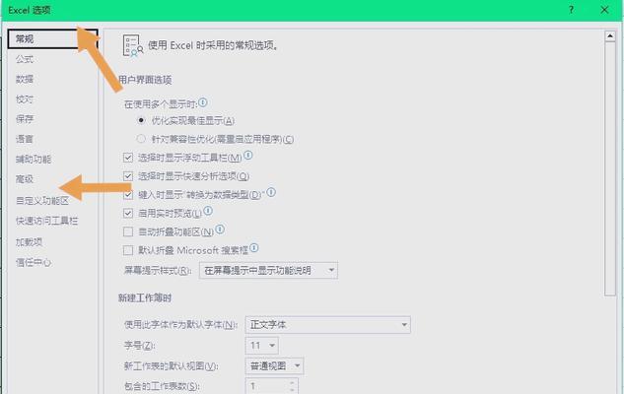The width and height of the screenshot is (624, 394).
Task: Switch to the 数据 options category
Action: click(25, 79)
